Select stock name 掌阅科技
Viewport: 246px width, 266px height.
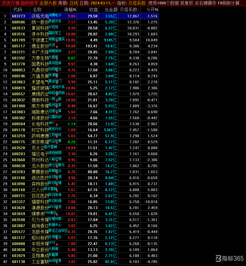pos(40,28)
